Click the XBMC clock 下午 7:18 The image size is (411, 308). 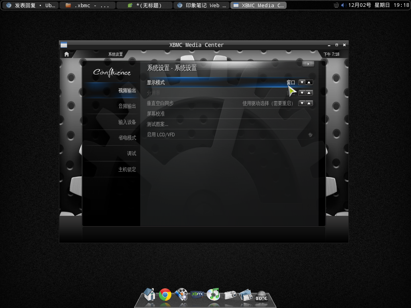pos(331,54)
